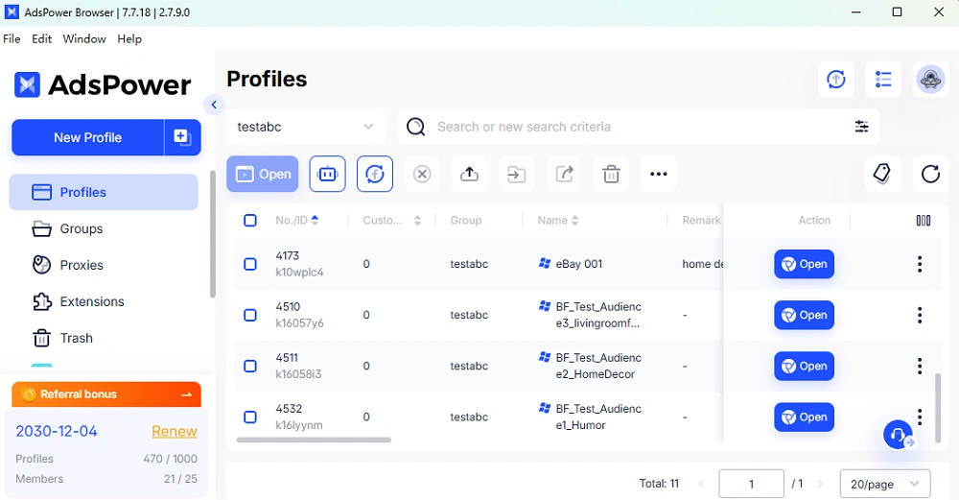Click the Group column header
The image size is (959, 500).
[x=466, y=221]
